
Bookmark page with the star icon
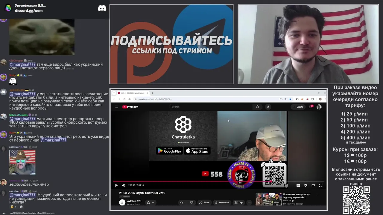click(290, 99)
